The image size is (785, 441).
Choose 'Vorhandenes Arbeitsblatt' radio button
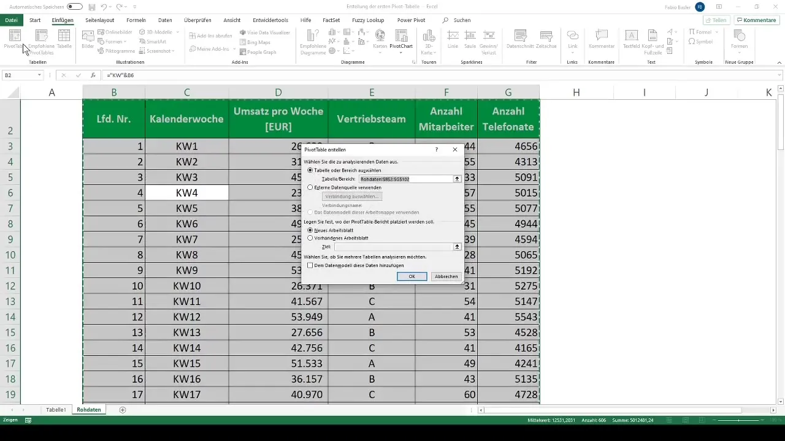click(310, 238)
